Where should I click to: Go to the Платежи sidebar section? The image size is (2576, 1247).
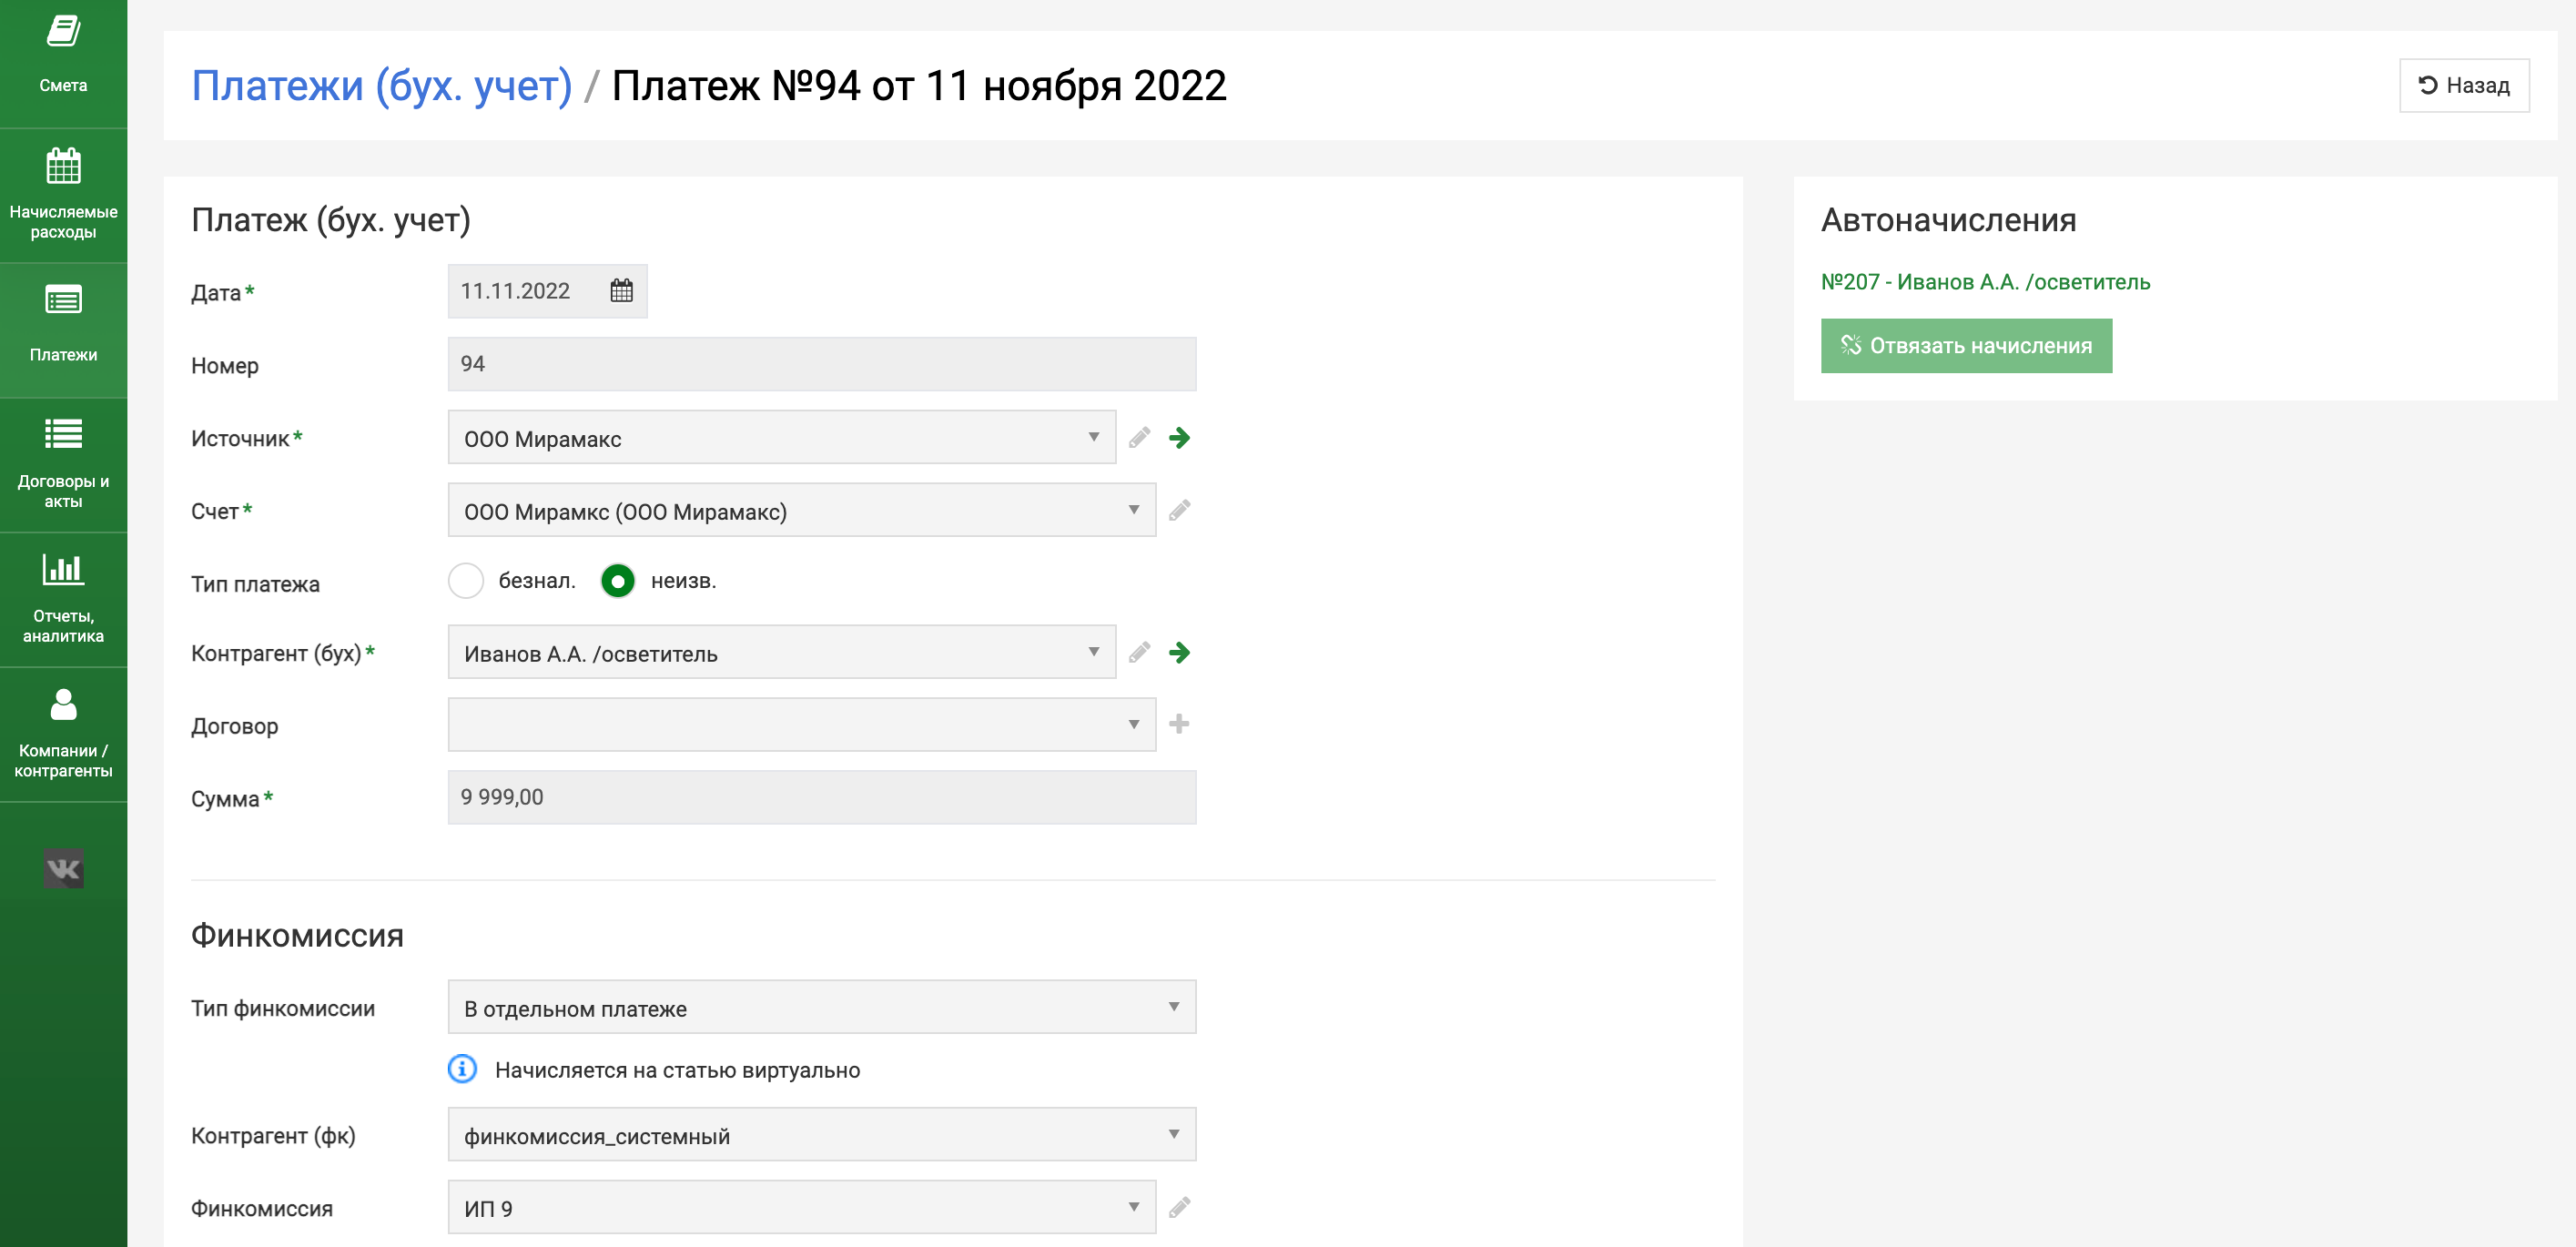(63, 330)
